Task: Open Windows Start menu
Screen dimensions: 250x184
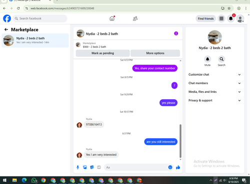Action: coord(4,180)
